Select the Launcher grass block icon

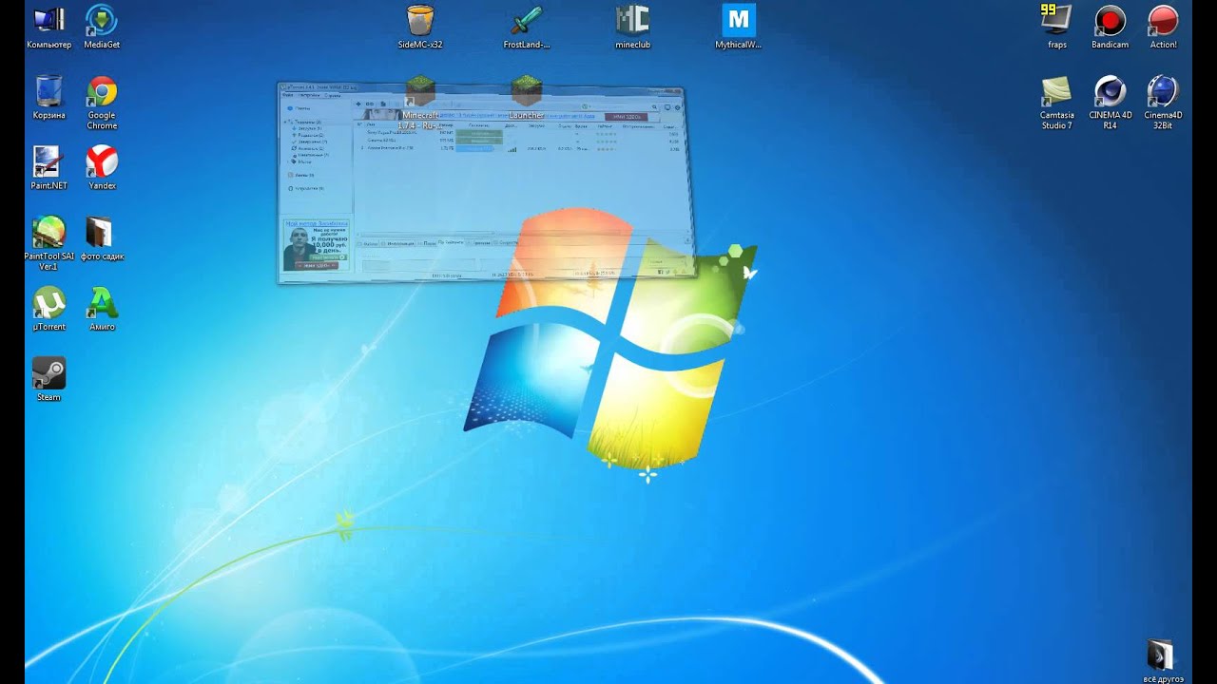526,91
